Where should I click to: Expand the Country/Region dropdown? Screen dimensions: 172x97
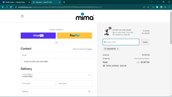[56, 75]
